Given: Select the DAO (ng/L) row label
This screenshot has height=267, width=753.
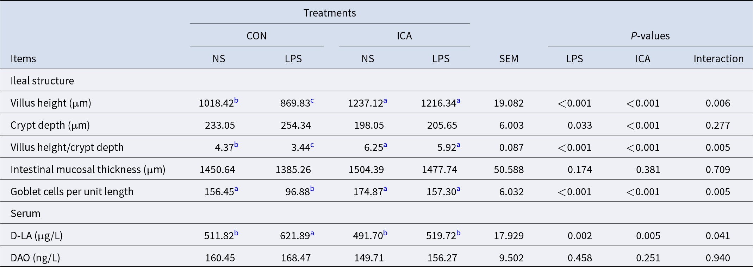Looking at the screenshot, I should pyautogui.click(x=35, y=258).
